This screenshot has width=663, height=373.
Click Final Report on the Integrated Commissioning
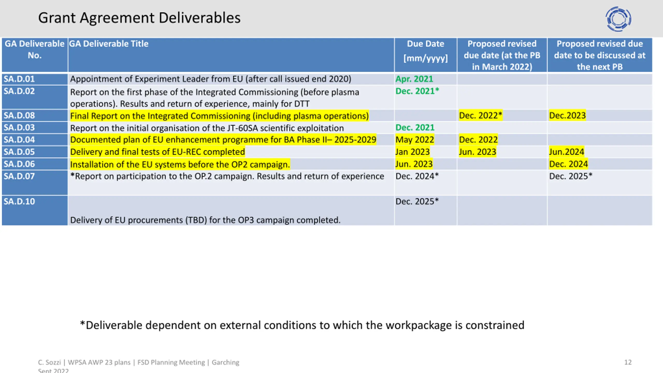[x=219, y=116]
